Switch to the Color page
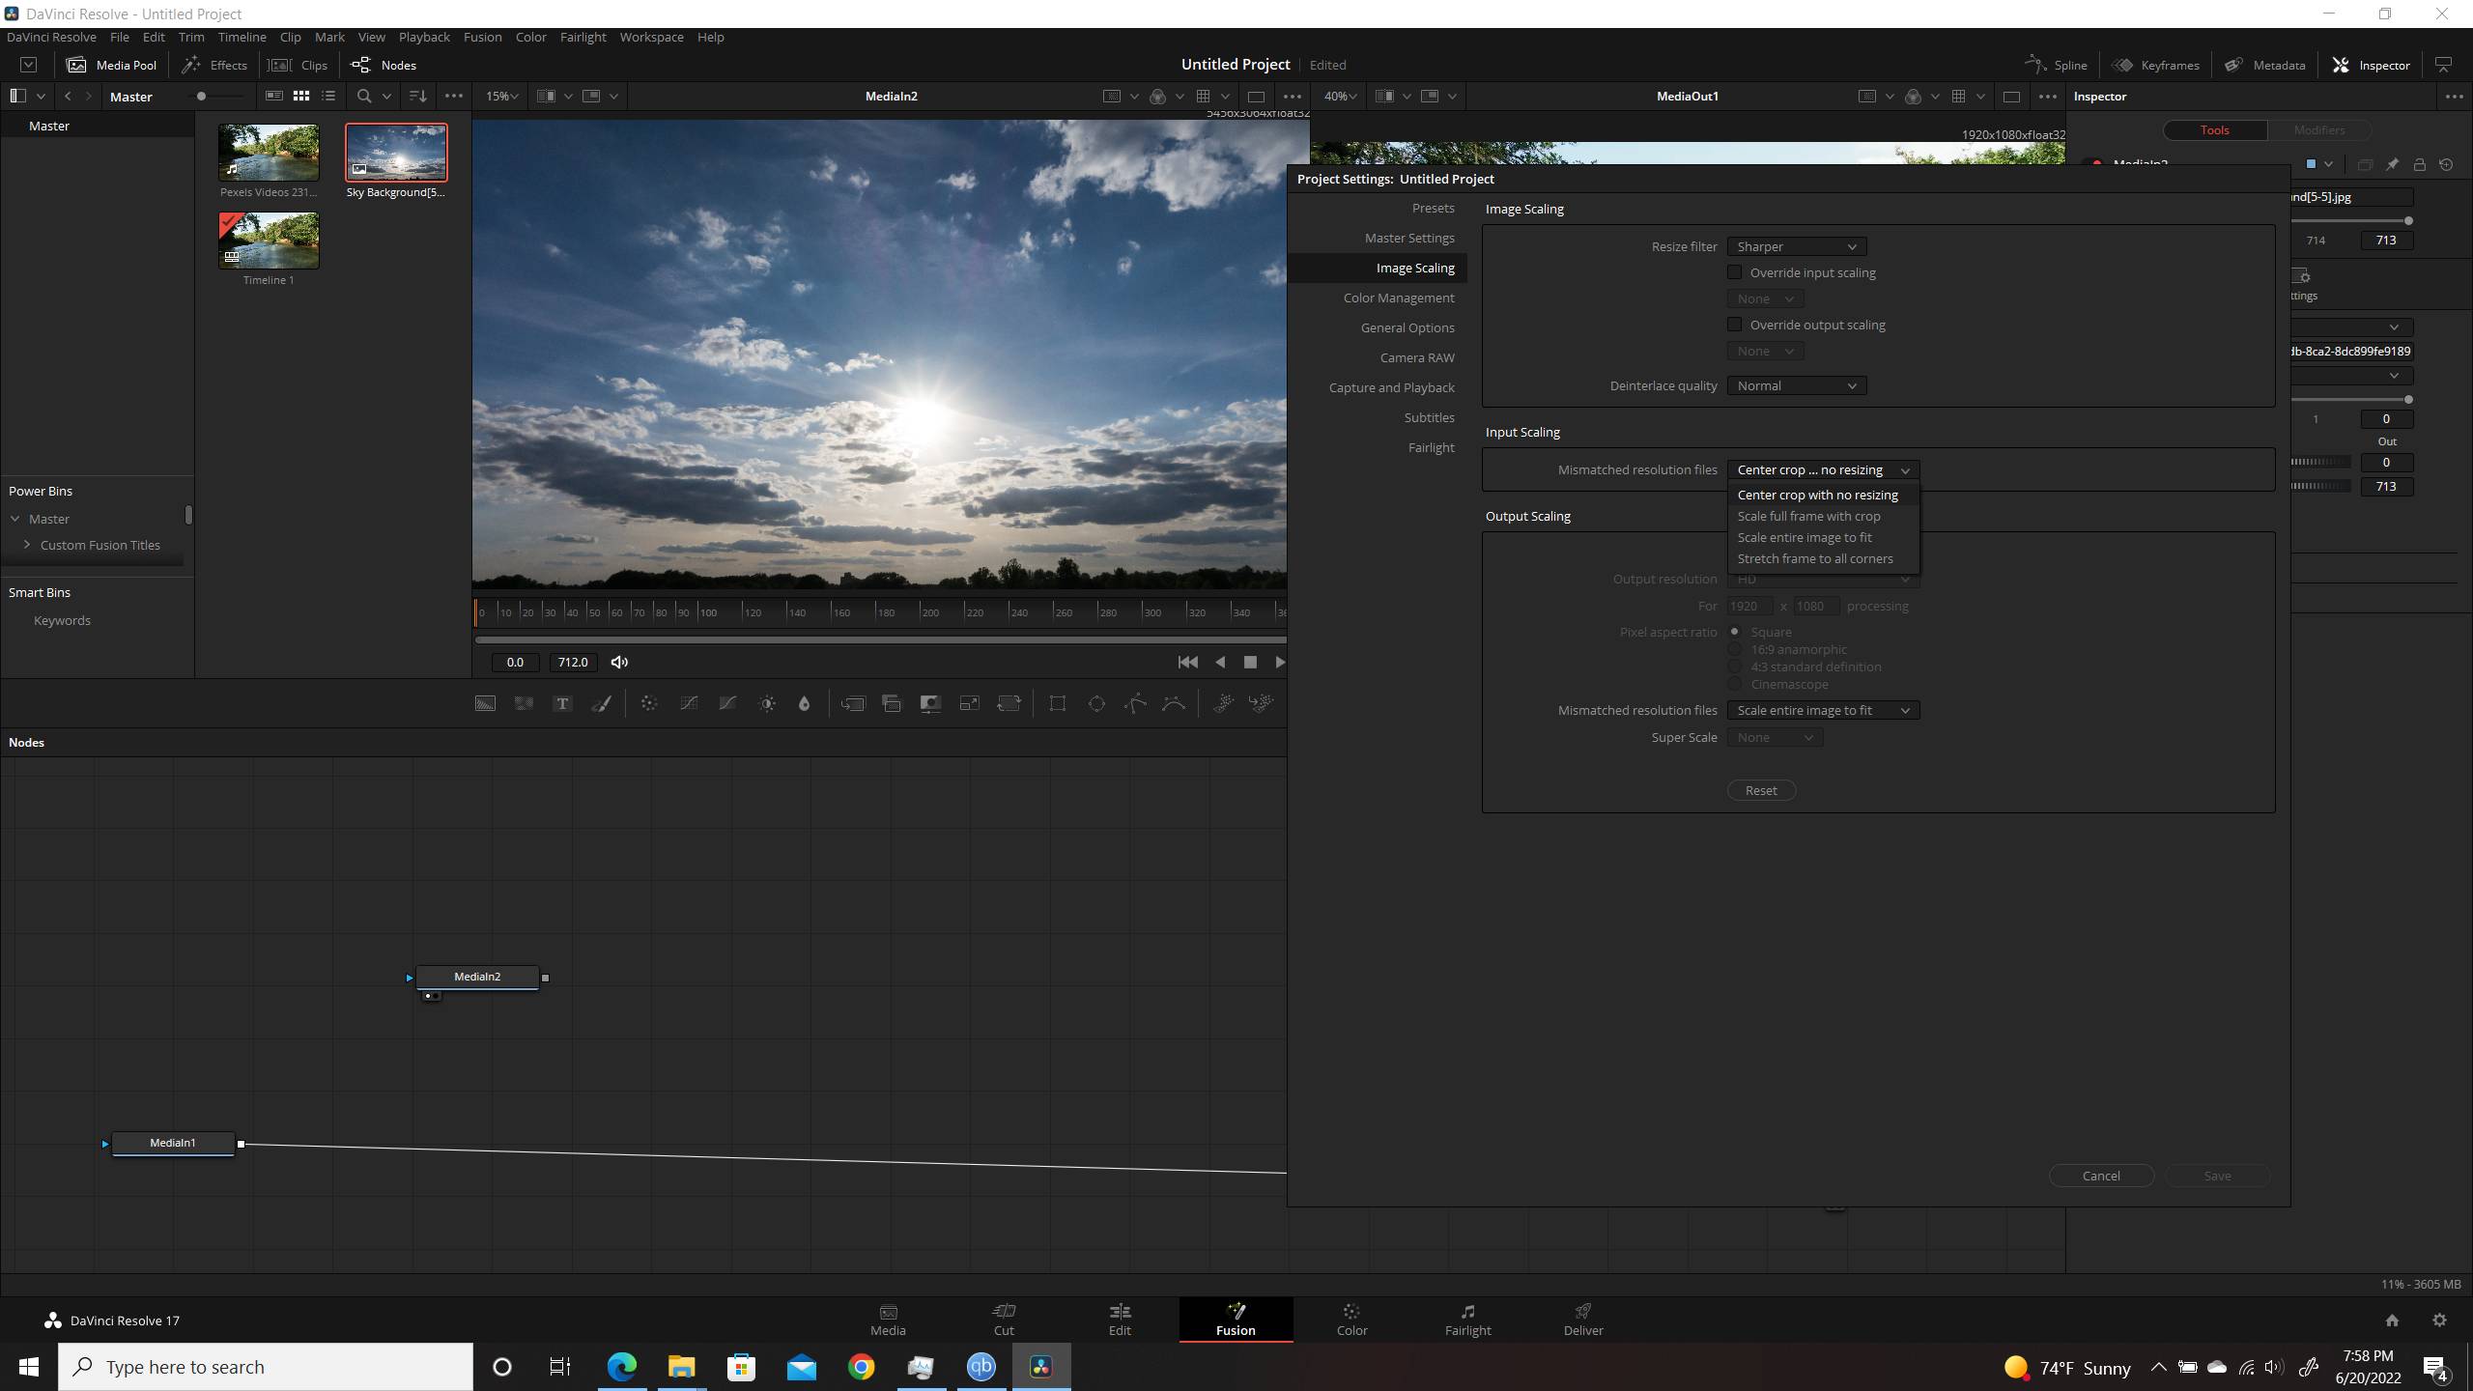The width and height of the screenshot is (2473, 1391). (x=1351, y=1320)
